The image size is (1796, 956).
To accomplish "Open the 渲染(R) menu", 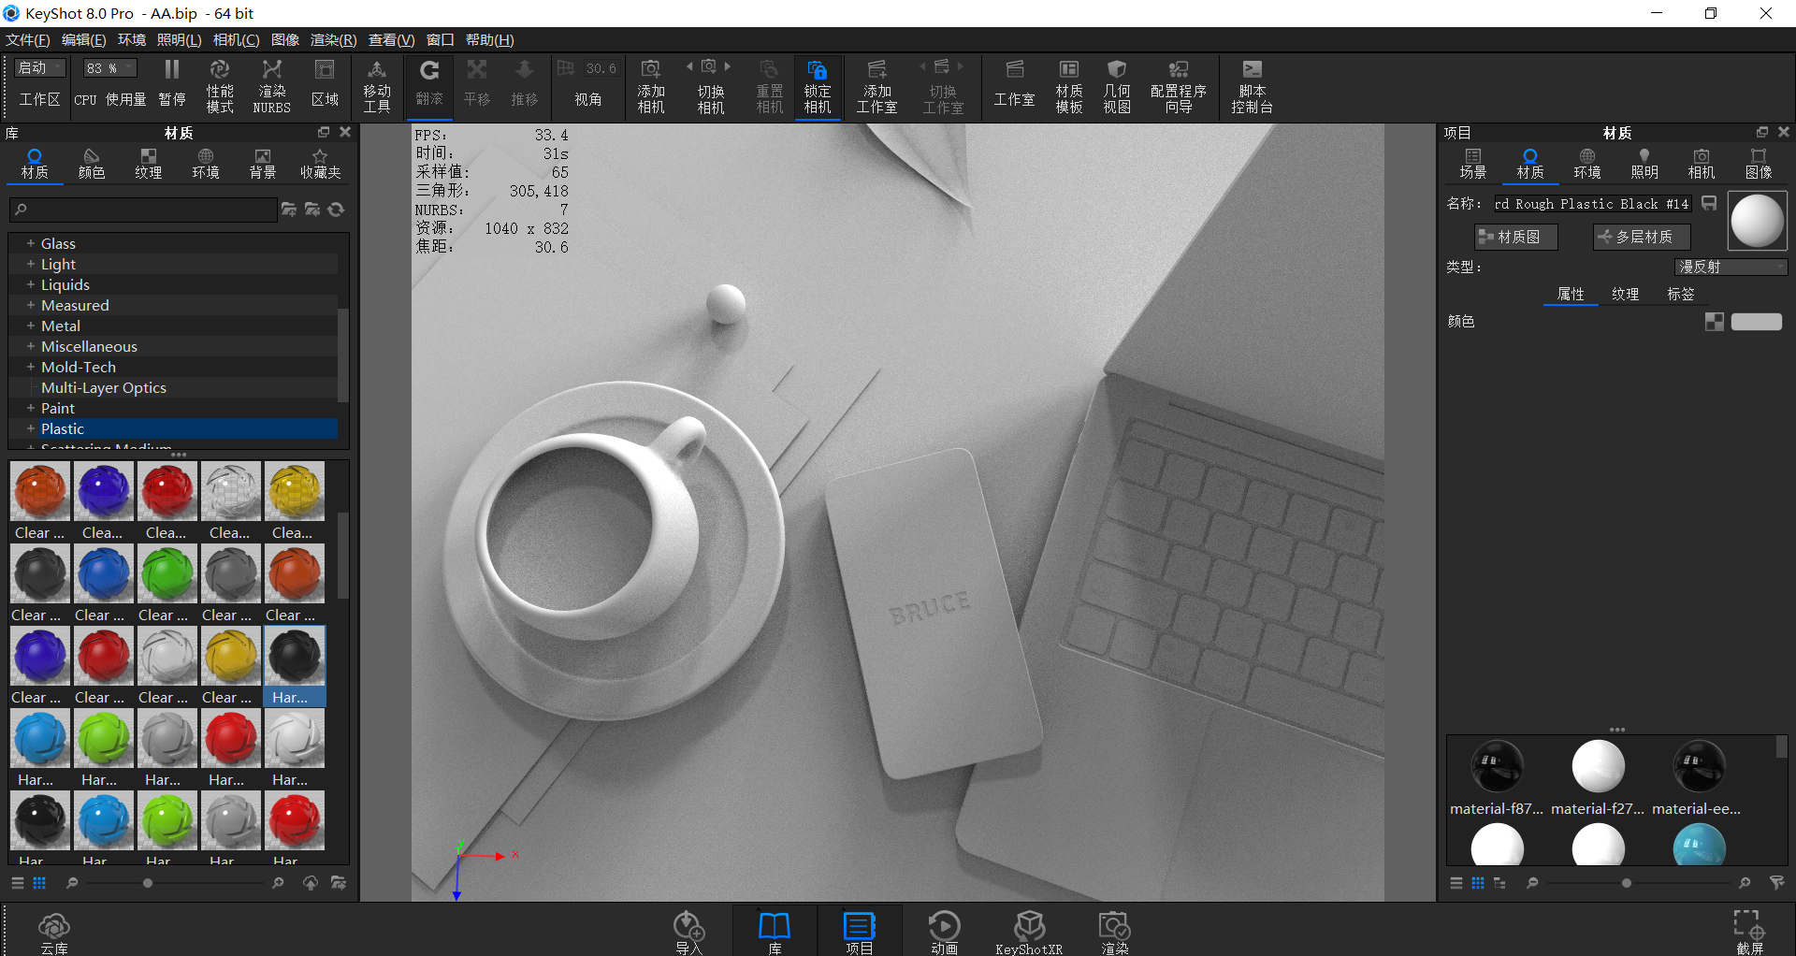I will point(332,39).
